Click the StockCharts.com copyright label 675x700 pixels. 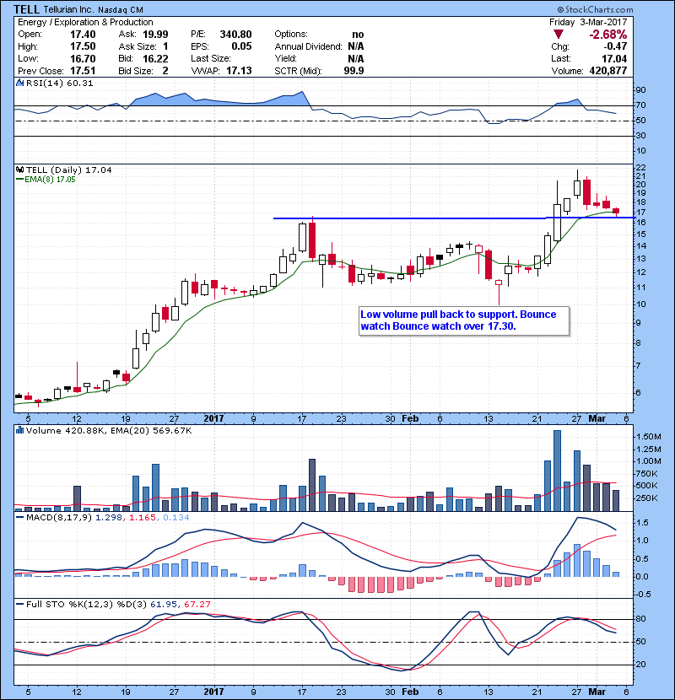(x=595, y=9)
